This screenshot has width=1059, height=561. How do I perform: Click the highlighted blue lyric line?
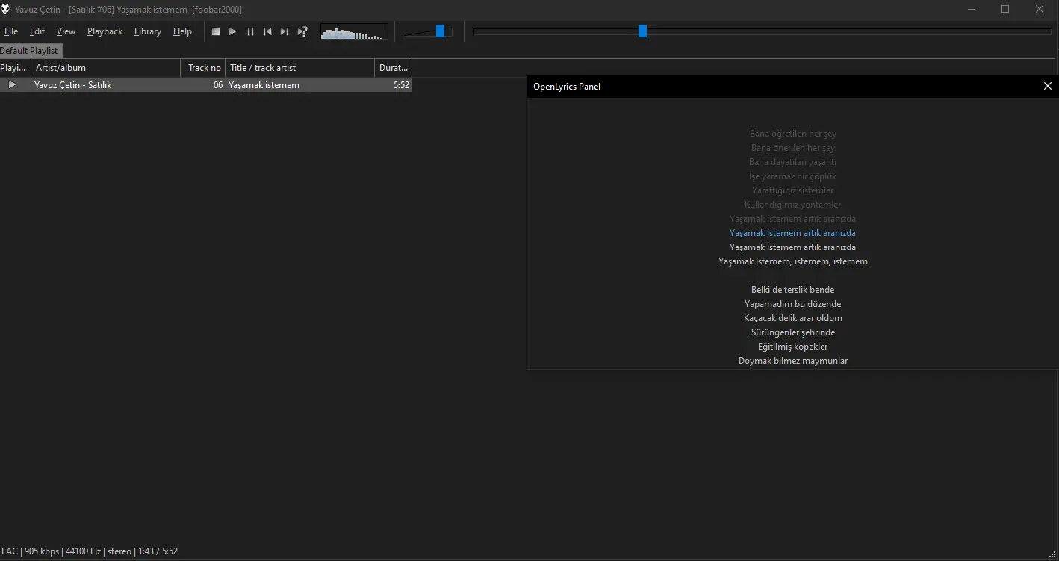tap(792, 233)
